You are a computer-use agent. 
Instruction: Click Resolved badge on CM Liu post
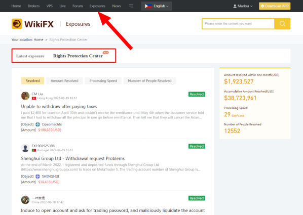[x=197, y=94]
